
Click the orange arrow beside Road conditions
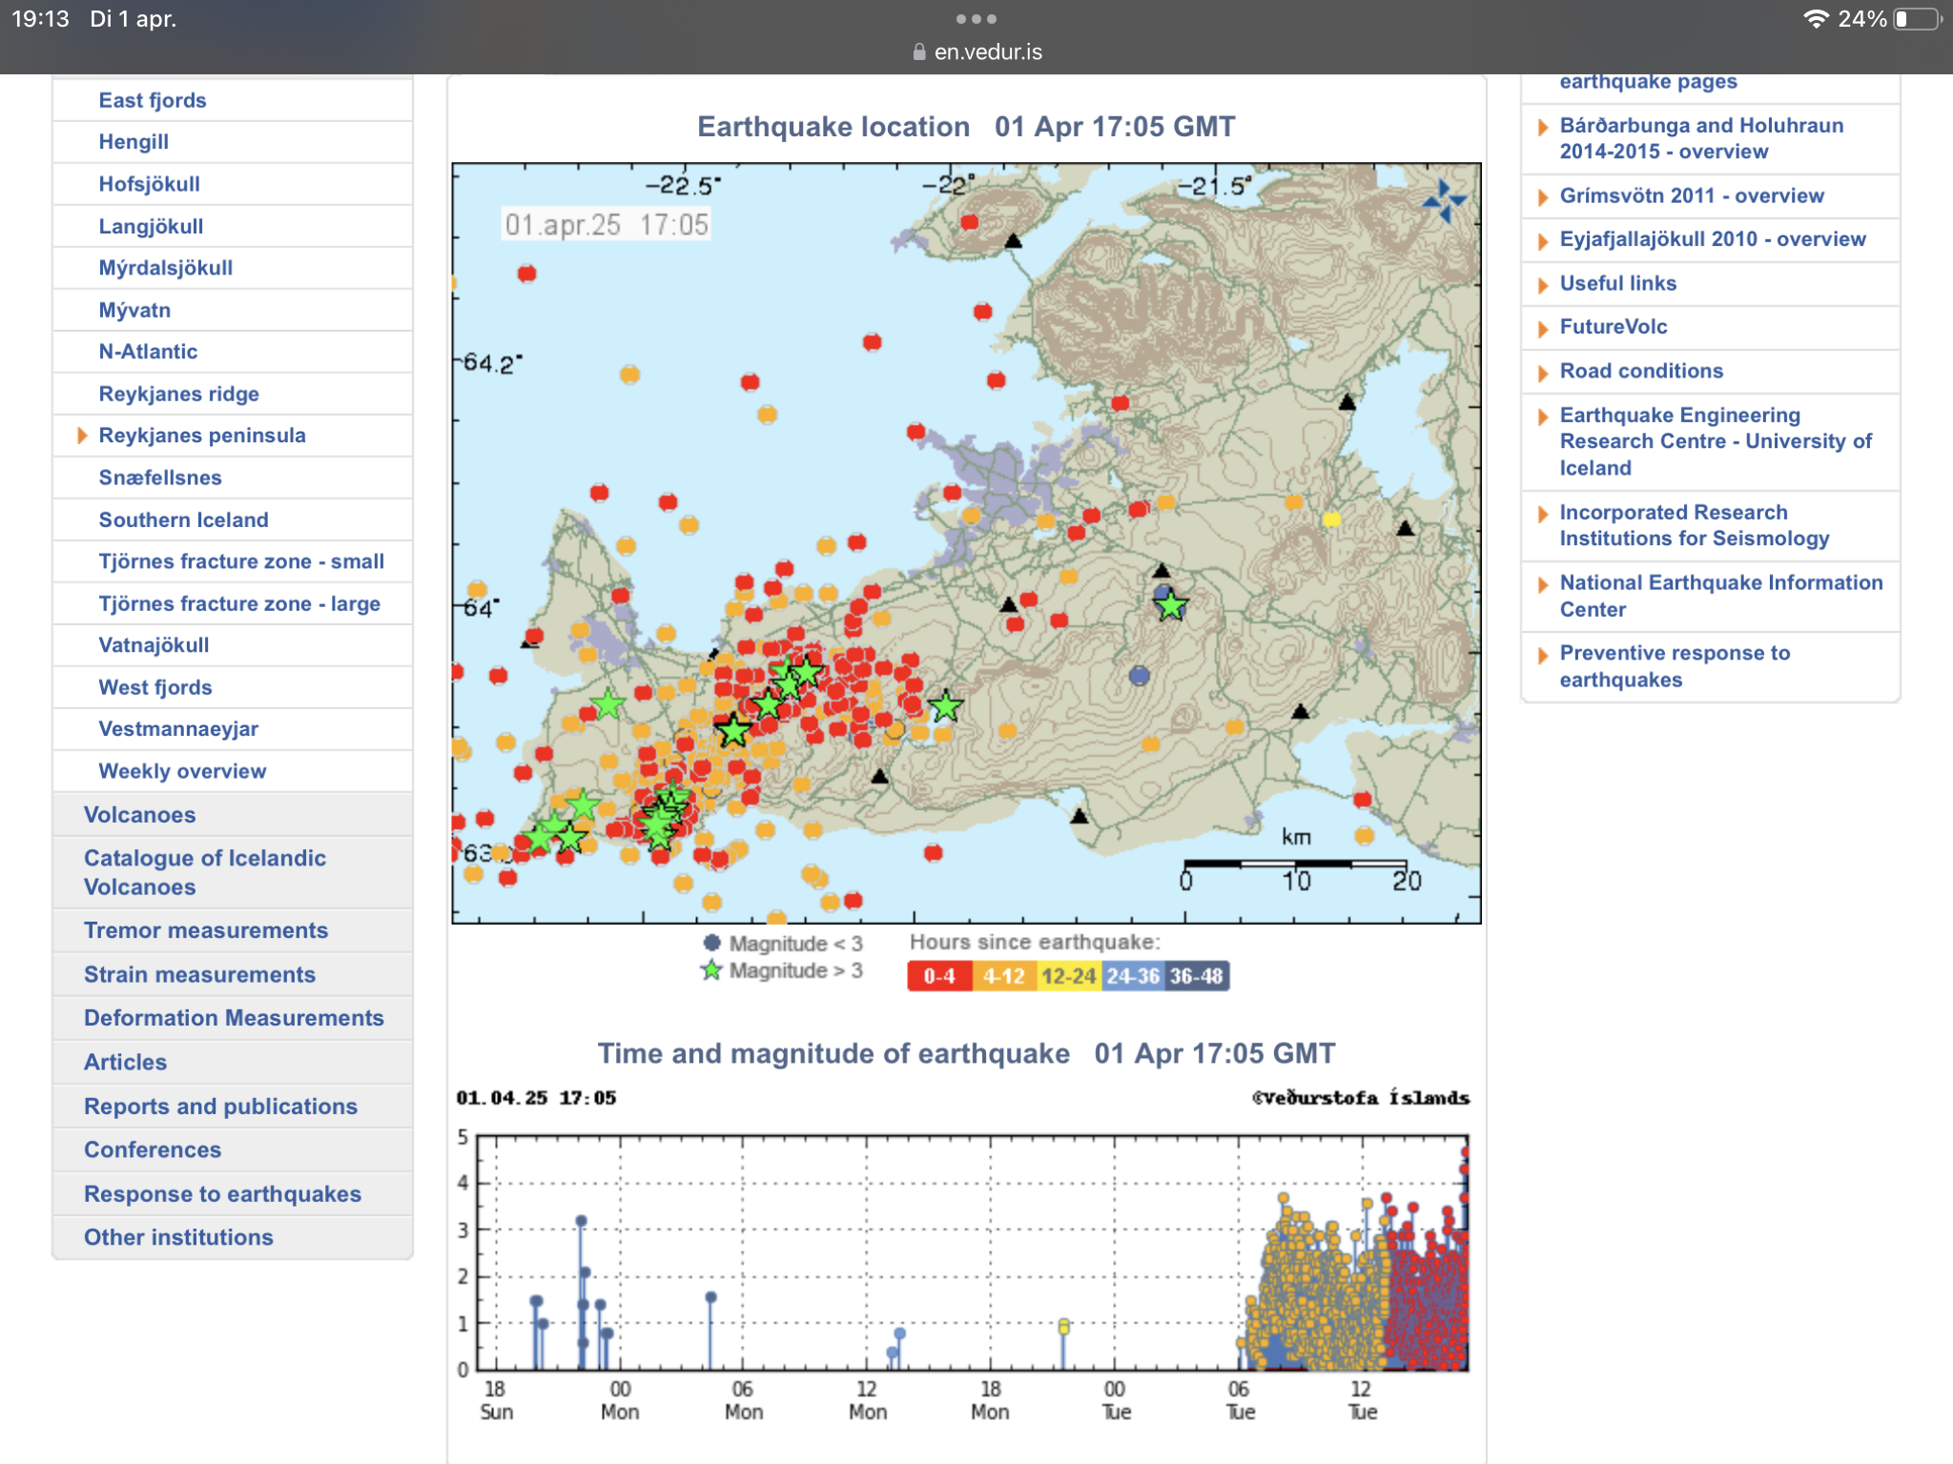tap(1543, 373)
